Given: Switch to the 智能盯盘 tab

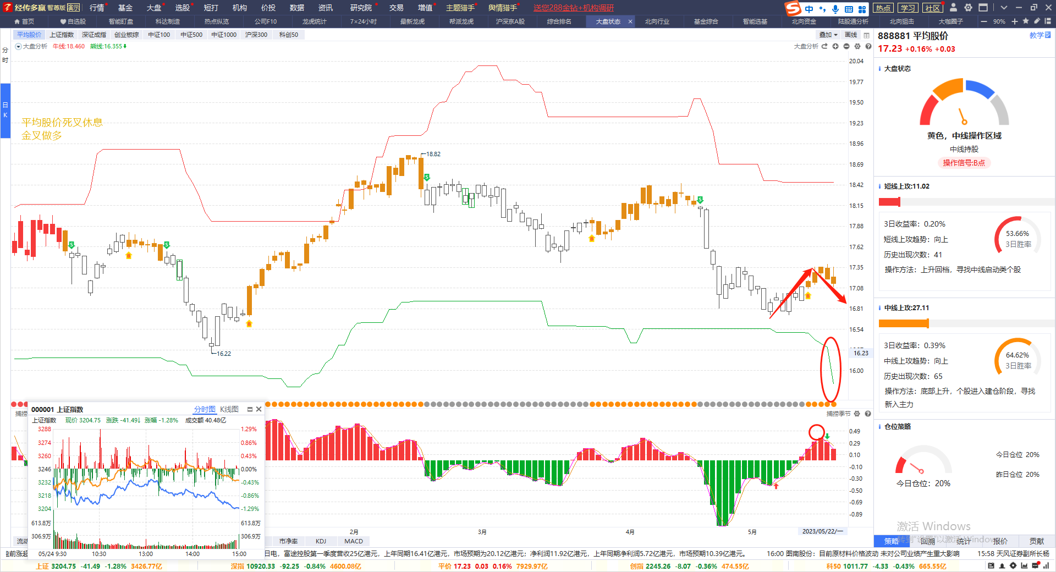Looking at the screenshot, I should [121, 21].
